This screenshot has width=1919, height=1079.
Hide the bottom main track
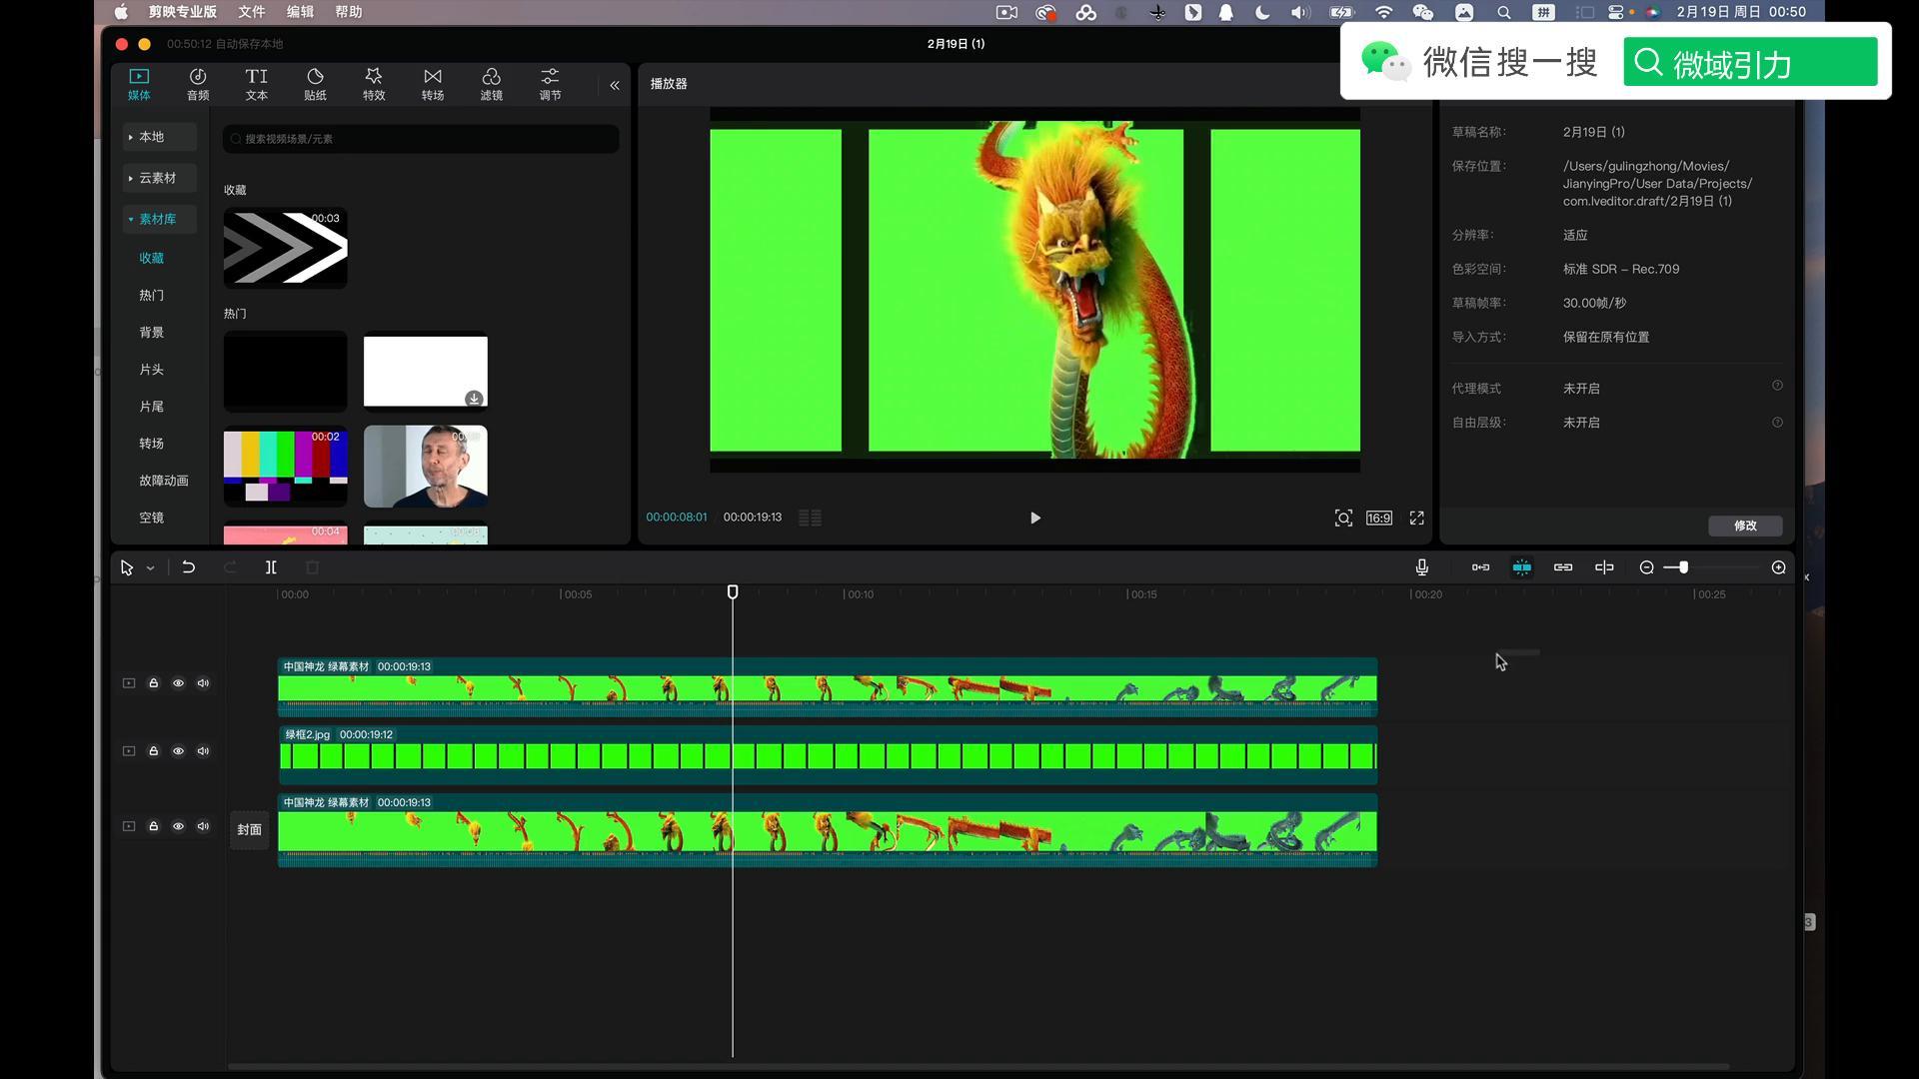coord(179,826)
